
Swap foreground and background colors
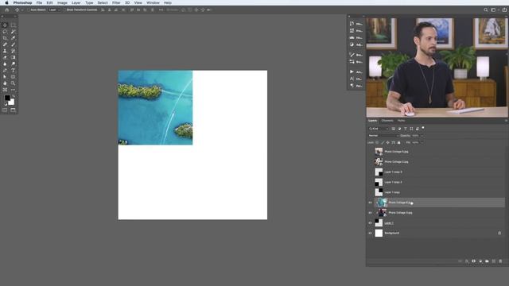[x=14, y=96]
